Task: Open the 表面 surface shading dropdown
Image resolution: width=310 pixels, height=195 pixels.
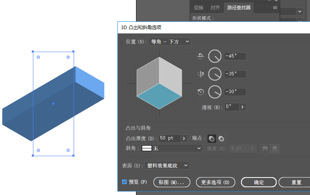Action: pos(167,165)
